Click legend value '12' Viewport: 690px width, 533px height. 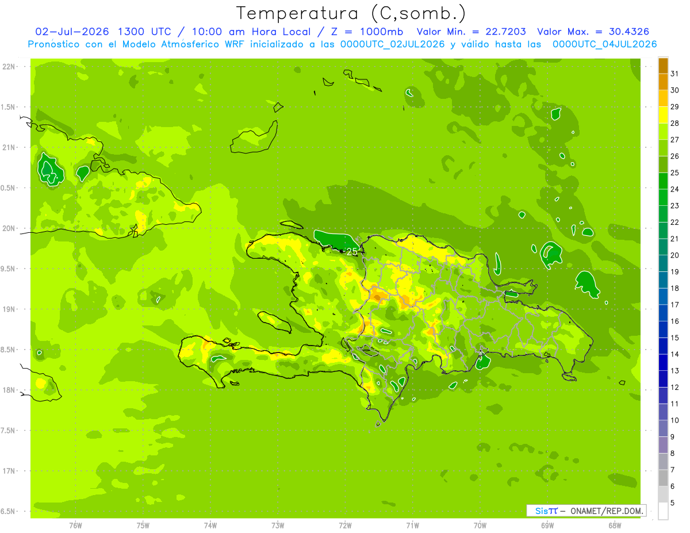coord(674,387)
